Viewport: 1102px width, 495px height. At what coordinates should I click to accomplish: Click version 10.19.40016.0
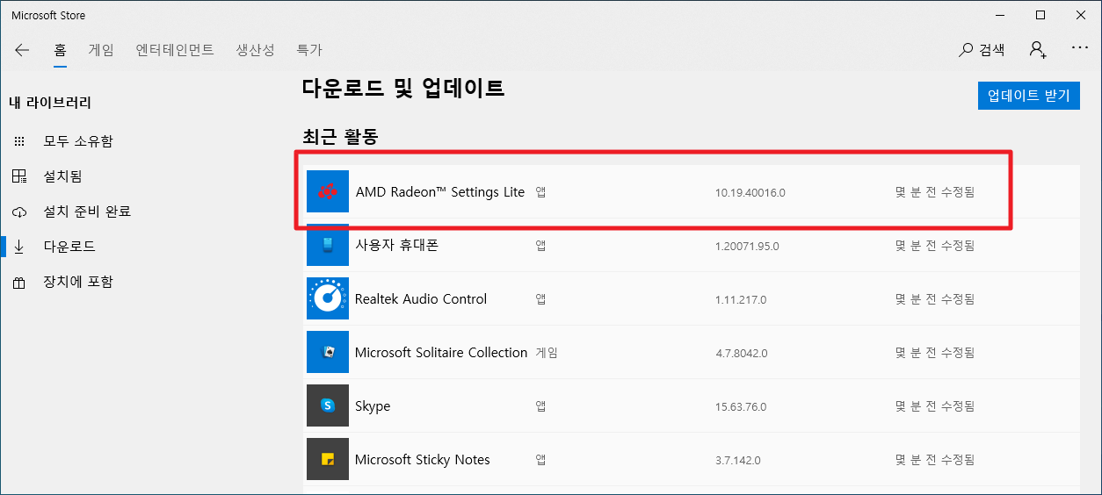pos(750,192)
